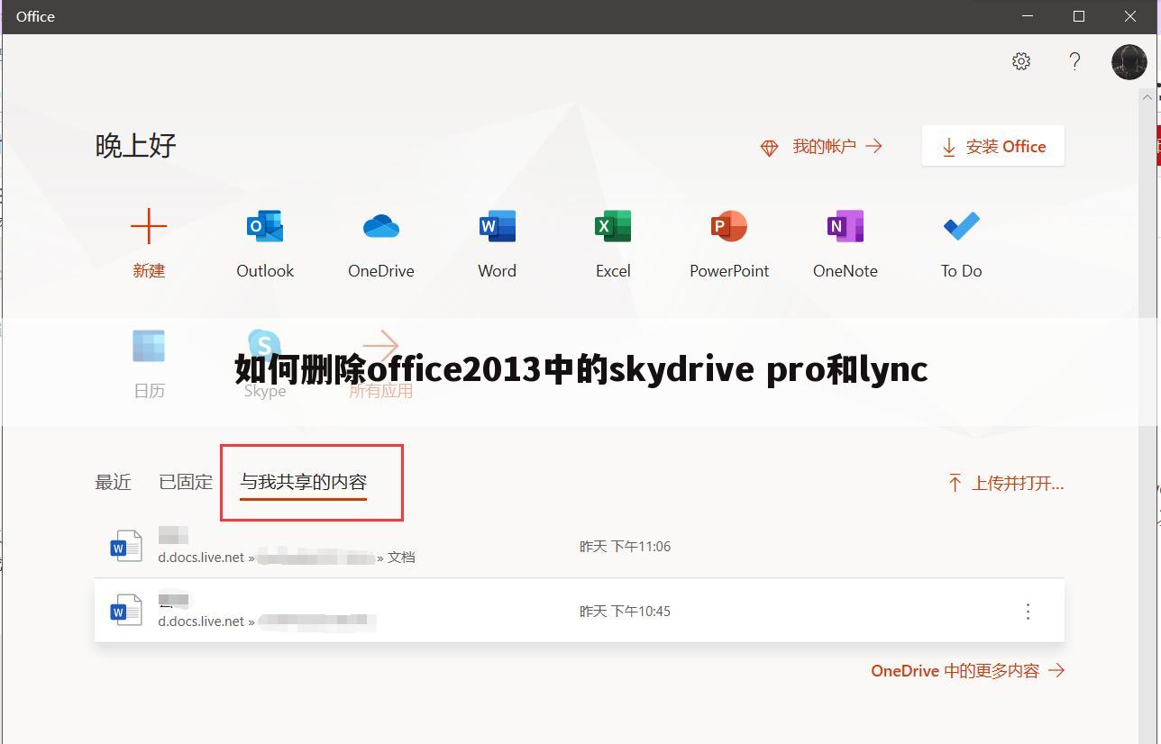
Task: Open the 日历 (Calendar) app
Action: [149, 346]
